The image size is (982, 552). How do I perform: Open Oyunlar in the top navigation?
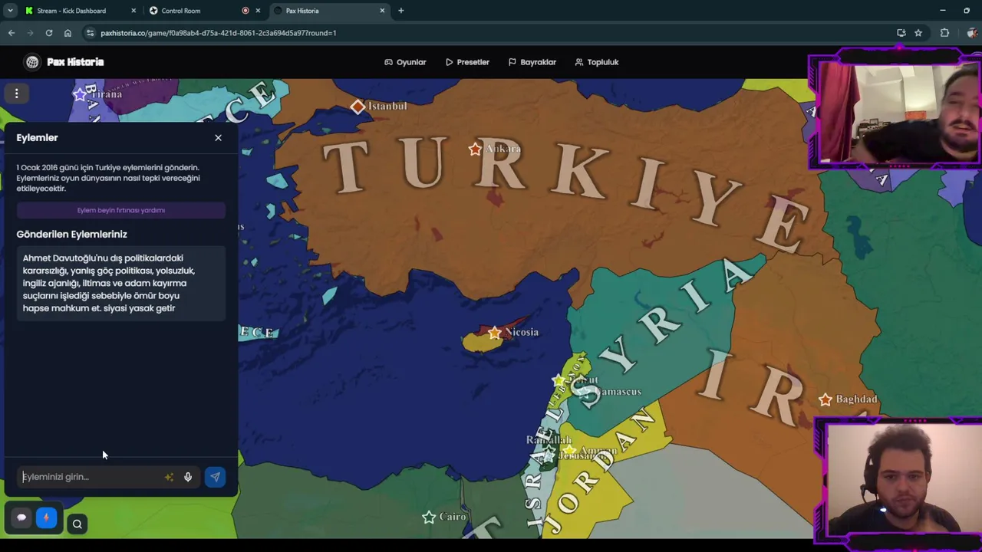point(405,62)
